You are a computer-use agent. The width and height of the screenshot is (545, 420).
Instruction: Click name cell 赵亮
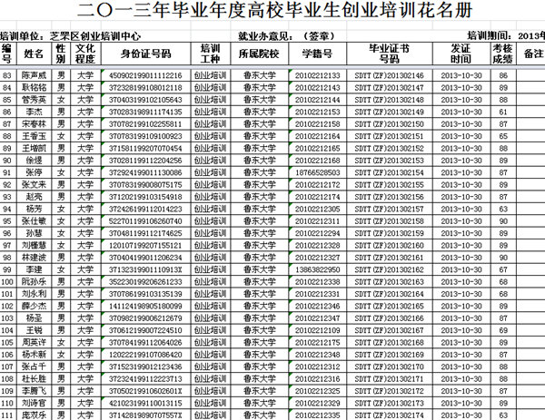[35, 197]
